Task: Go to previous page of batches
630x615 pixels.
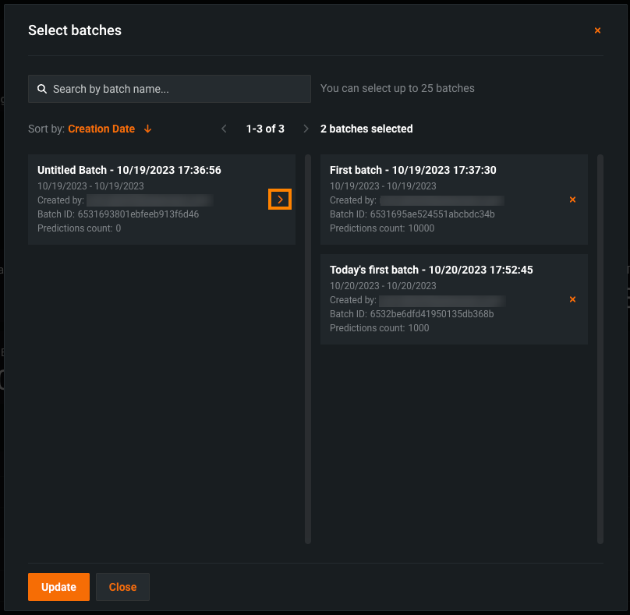Action: click(224, 129)
